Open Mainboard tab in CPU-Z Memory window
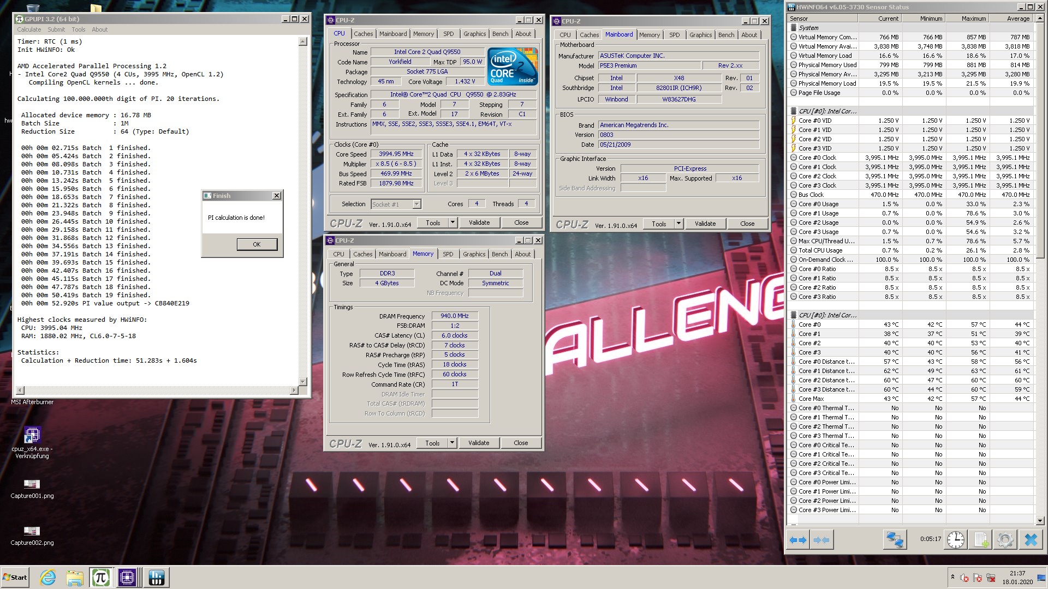The width and height of the screenshot is (1048, 589). pos(392,254)
